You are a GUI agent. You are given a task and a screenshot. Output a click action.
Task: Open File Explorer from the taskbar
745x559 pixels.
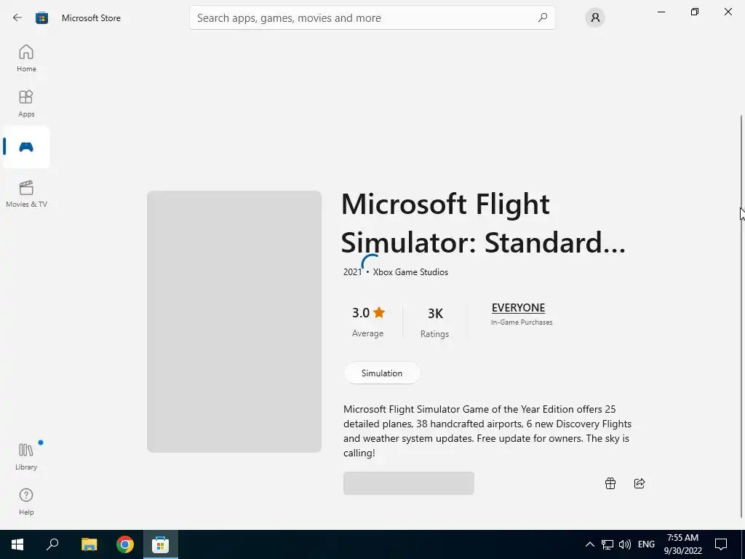coord(89,544)
